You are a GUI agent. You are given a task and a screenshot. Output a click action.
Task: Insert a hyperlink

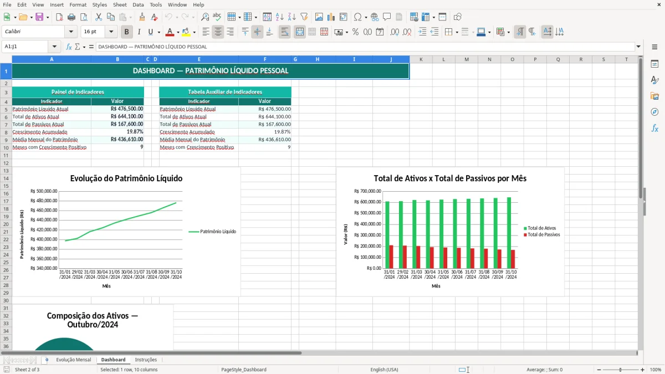(x=375, y=17)
